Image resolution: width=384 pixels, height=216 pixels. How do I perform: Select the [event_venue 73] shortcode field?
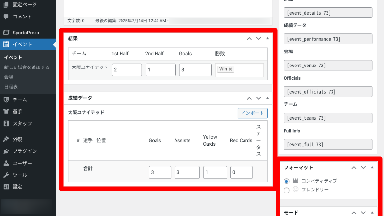328,66
